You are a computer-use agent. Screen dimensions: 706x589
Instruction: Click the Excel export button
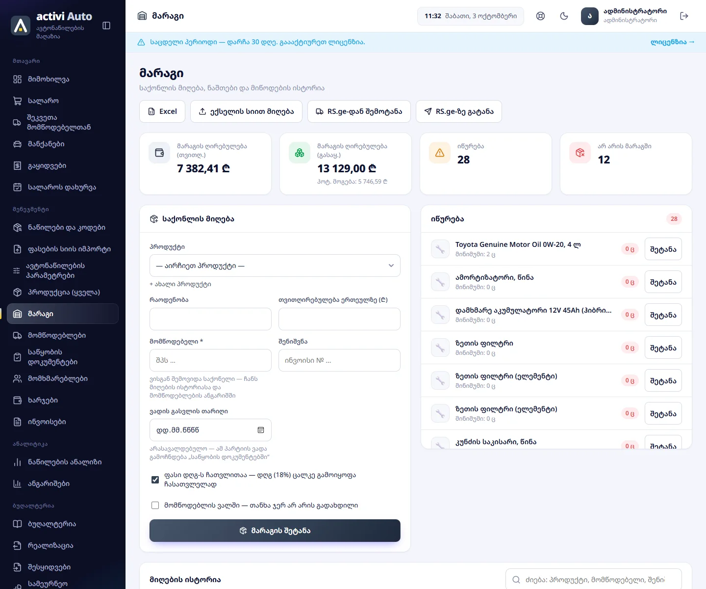click(x=162, y=111)
